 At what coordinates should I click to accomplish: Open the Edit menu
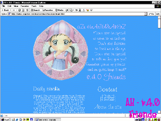tap(9, 6)
